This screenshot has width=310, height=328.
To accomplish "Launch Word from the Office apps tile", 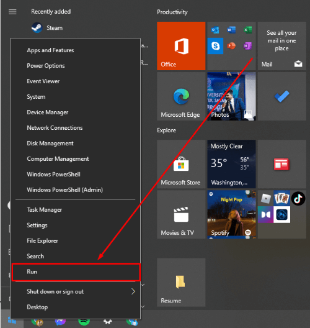I will pyautogui.click(x=231, y=30).
